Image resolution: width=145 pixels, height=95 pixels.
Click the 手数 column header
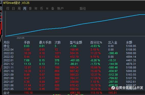coord(27,42)
